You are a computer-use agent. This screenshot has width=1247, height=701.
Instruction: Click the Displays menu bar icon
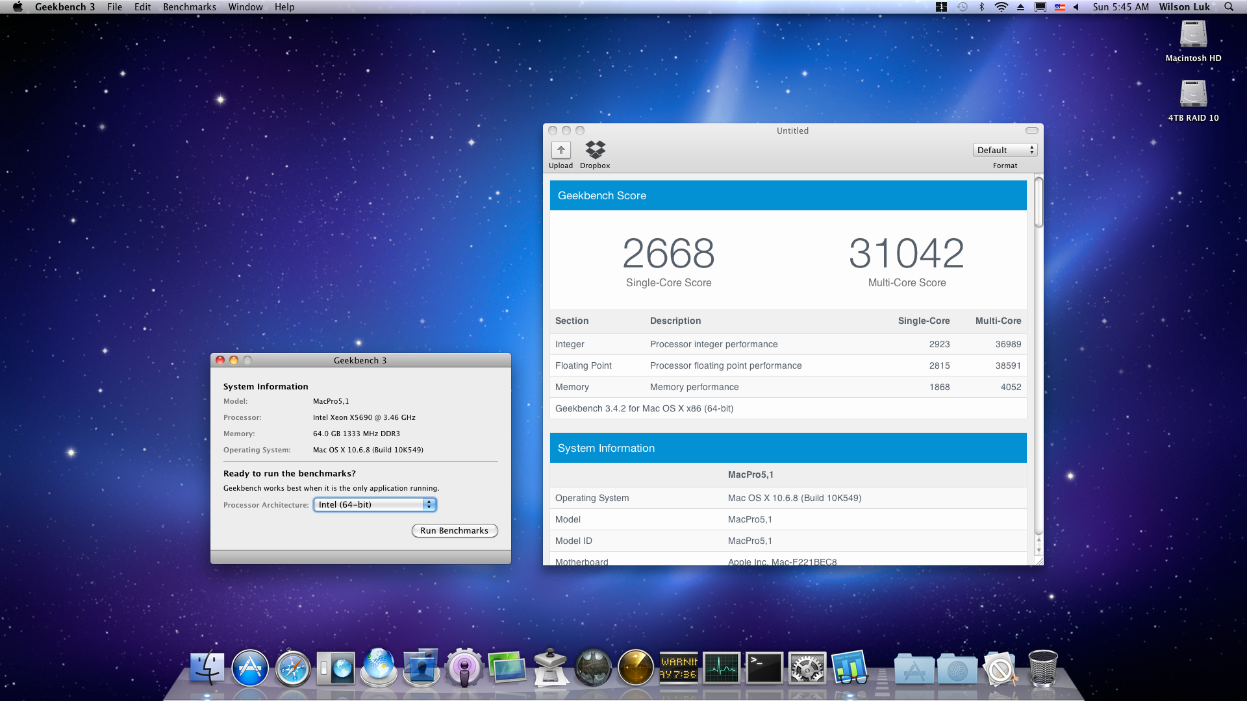pyautogui.click(x=1040, y=6)
